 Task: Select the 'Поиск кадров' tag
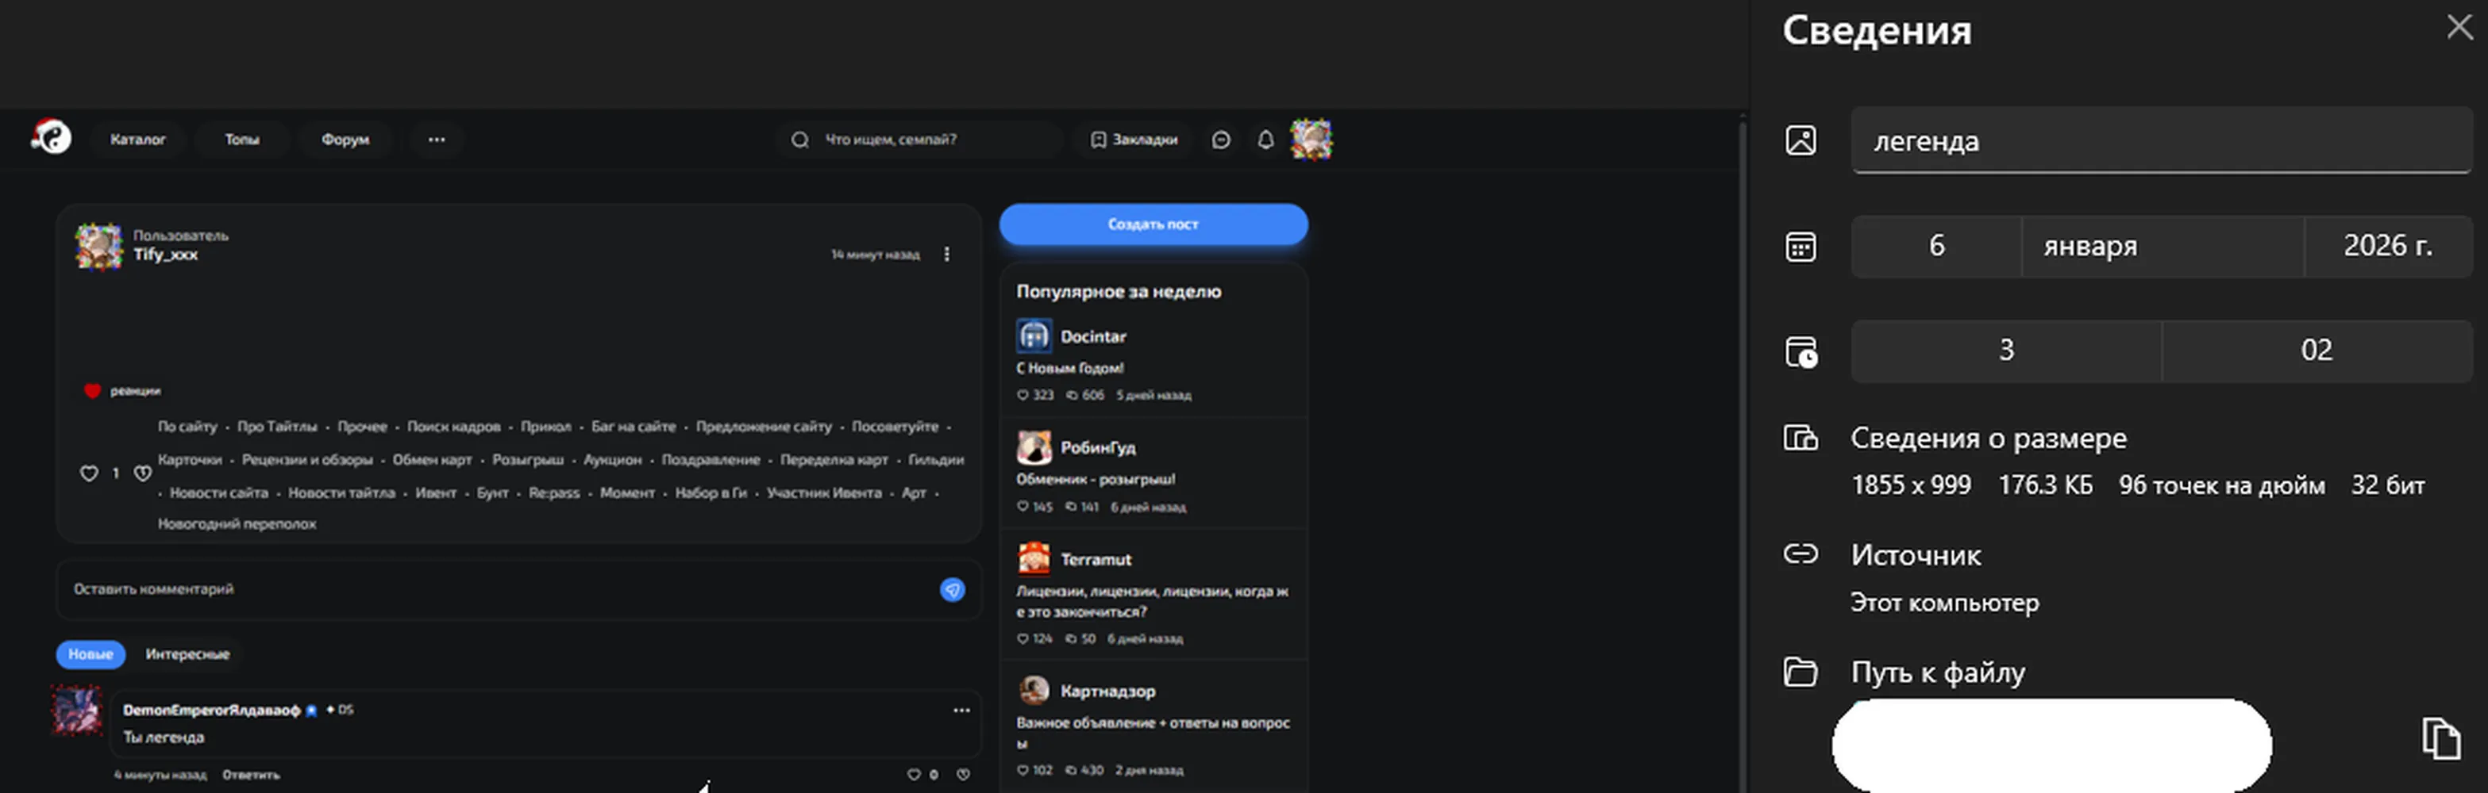pyautogui.click(x=453, y=427)
